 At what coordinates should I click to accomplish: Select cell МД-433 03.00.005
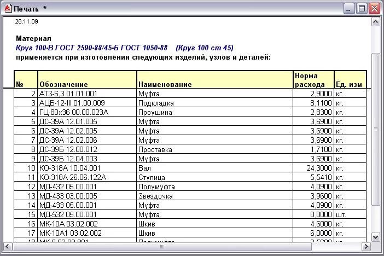click(x=87, y=196)
